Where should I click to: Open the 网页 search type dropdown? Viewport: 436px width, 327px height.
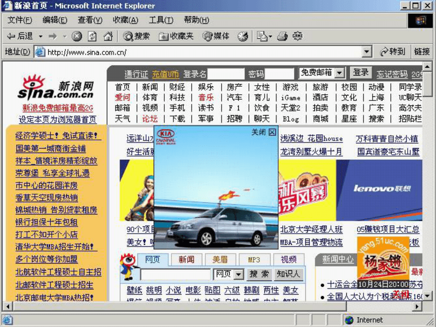point(238,275)
